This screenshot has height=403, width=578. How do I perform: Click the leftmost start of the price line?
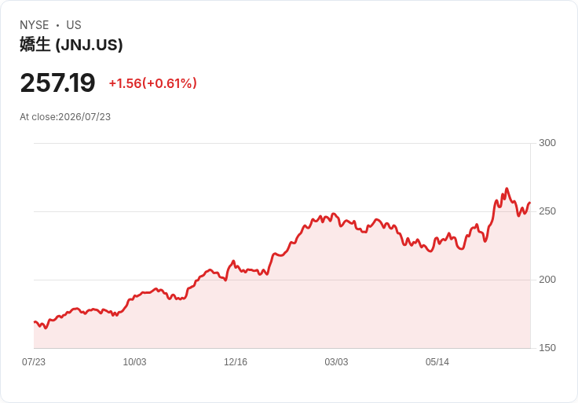[x=35, y=322]
